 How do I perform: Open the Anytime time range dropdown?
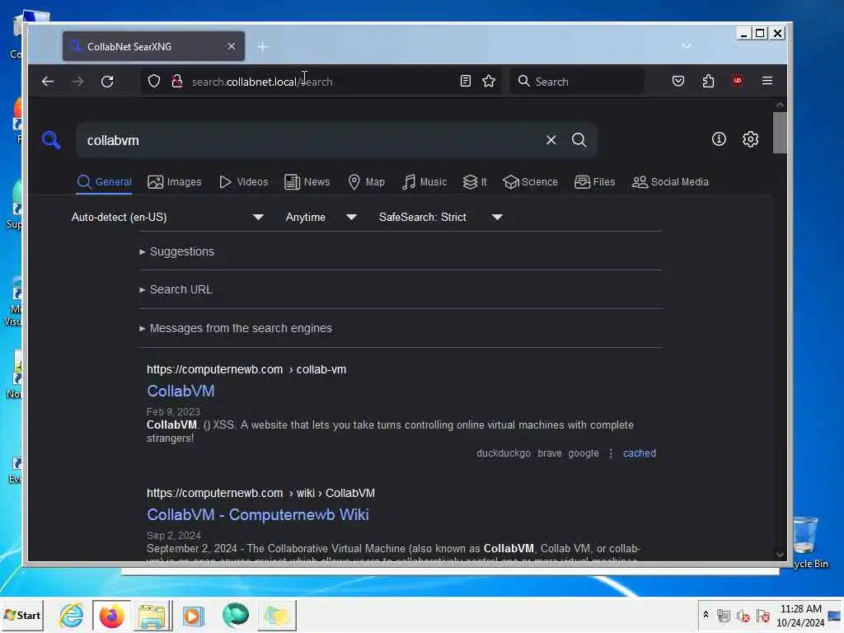tap(321, 217)
